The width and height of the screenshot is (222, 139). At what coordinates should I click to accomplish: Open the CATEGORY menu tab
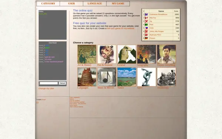48,4
